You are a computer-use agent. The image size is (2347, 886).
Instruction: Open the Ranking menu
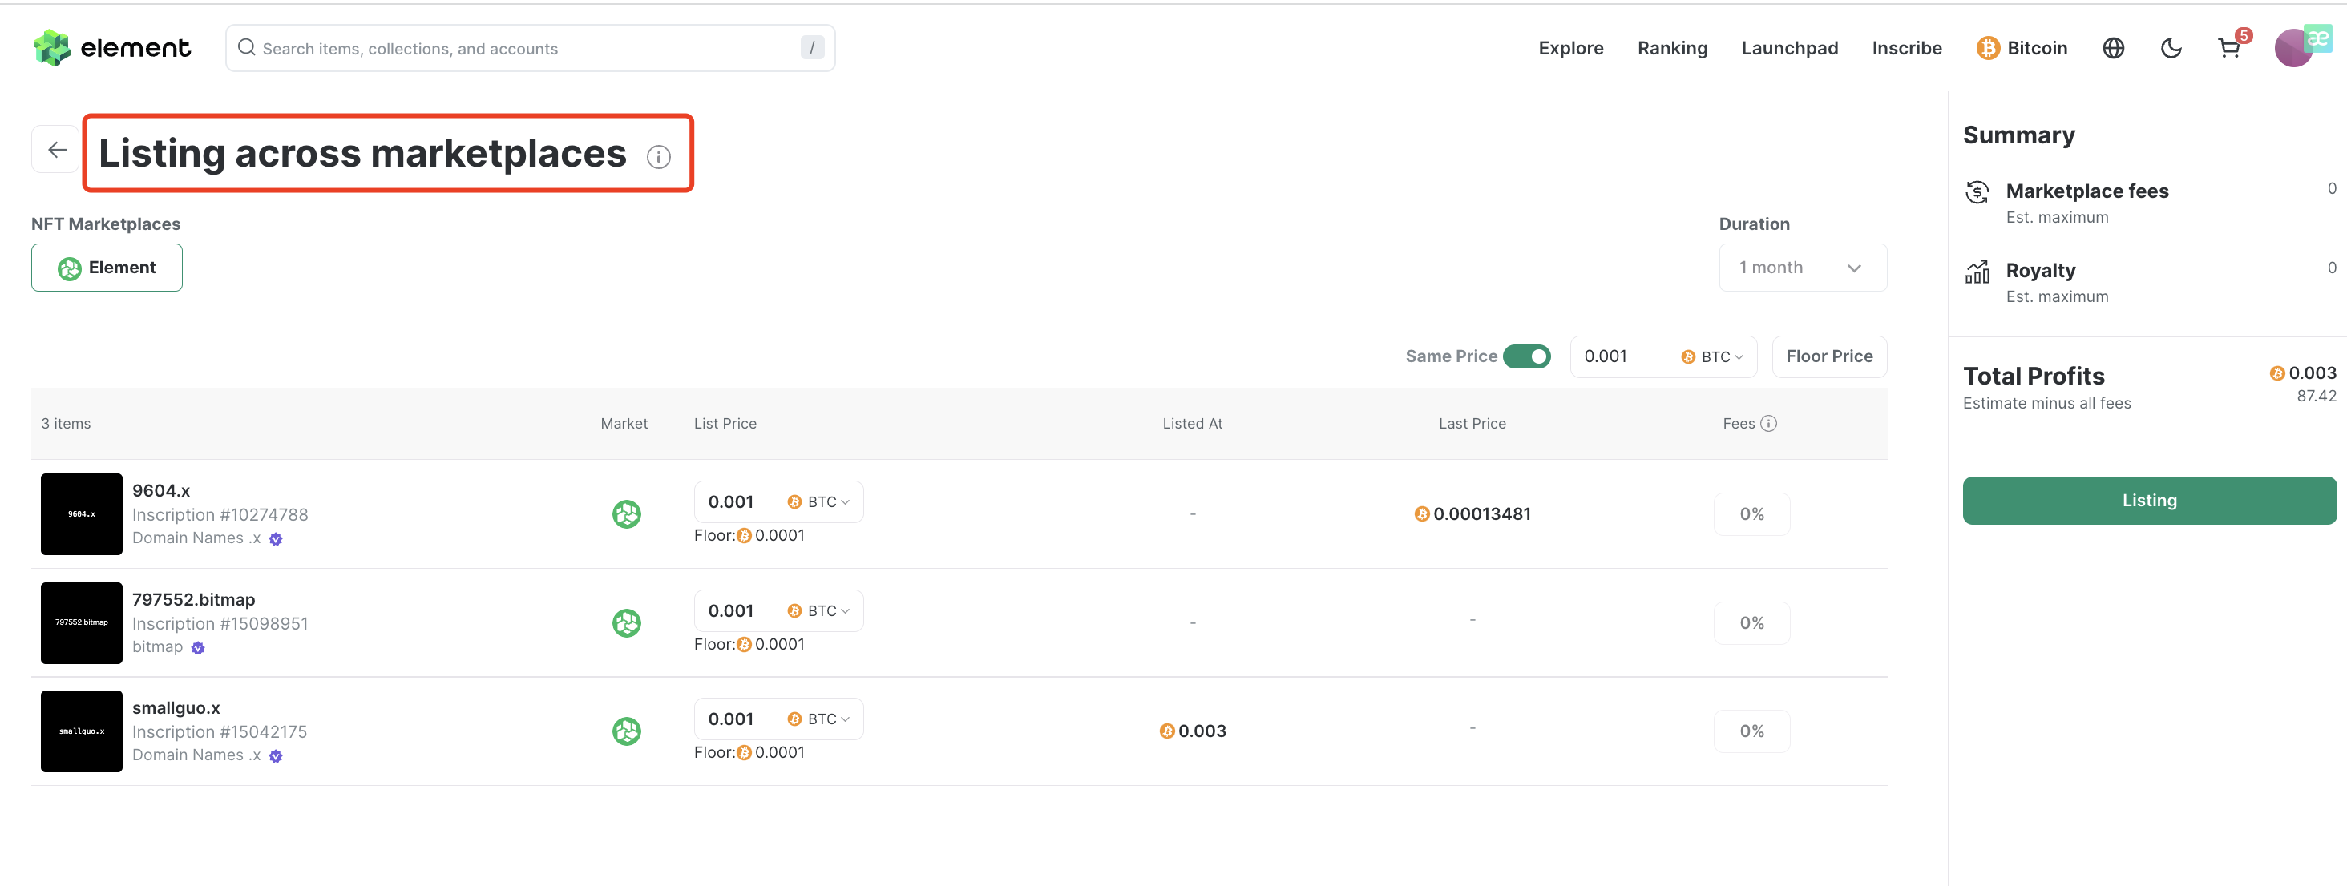coord(1671,49)
